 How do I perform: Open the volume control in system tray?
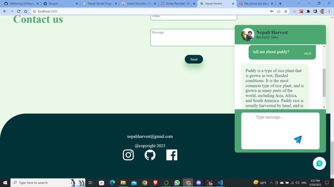[298, 182]
